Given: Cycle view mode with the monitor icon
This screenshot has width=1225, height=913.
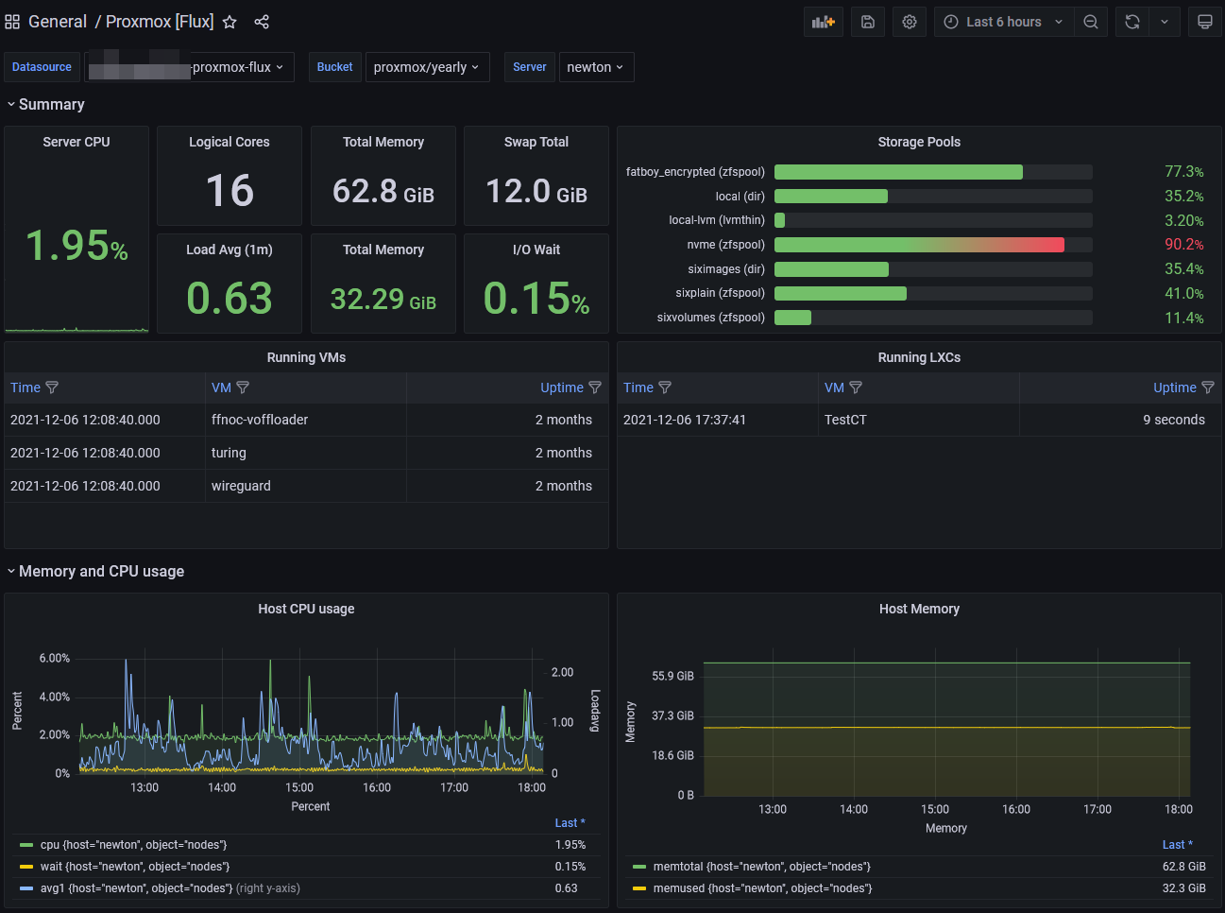Looking at the screenshot, I should pyautogui.click(x=1205, y=22).
